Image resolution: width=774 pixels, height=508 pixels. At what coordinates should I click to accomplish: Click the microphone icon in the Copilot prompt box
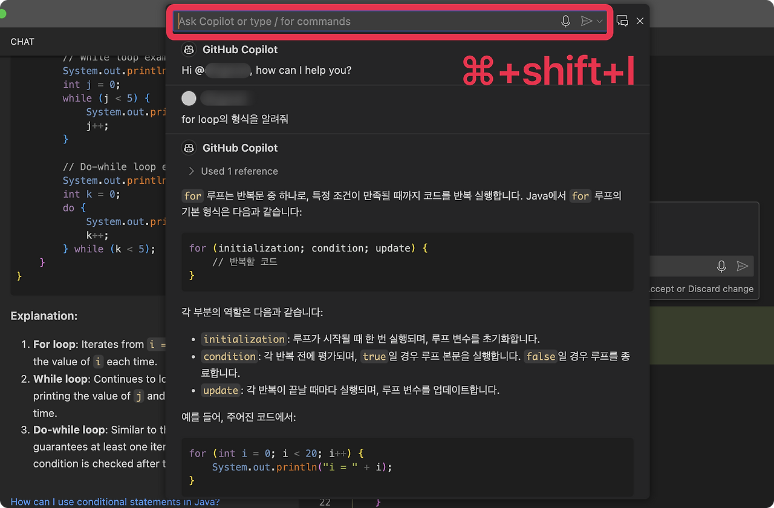(565, 21)
